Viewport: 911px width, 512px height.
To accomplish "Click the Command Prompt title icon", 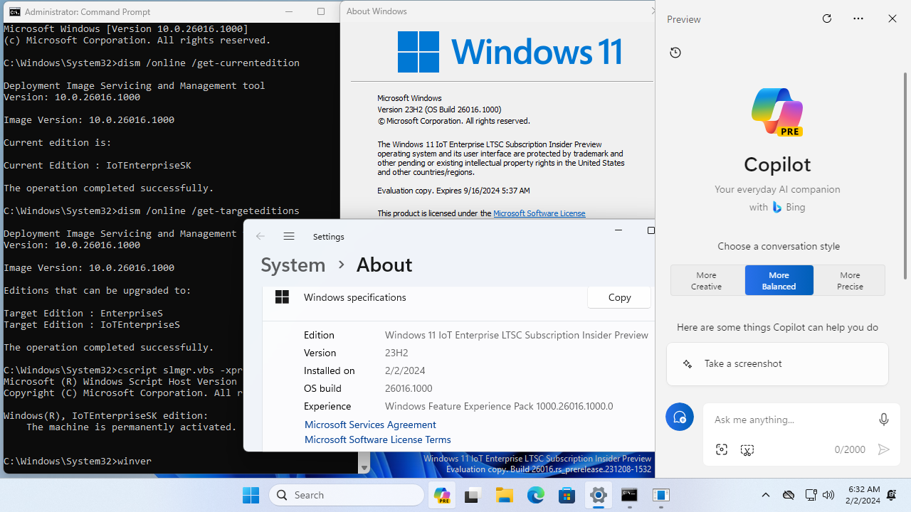I will coord(15,11).
